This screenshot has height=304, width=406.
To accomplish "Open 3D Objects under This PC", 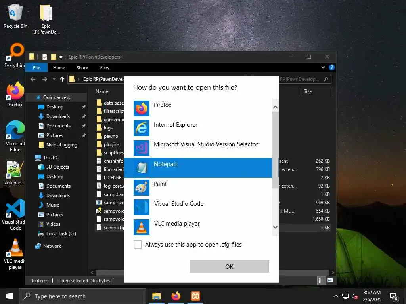I will coord(57,167).
